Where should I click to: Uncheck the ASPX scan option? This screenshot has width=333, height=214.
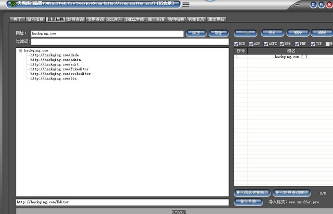[x=266, y=44]
